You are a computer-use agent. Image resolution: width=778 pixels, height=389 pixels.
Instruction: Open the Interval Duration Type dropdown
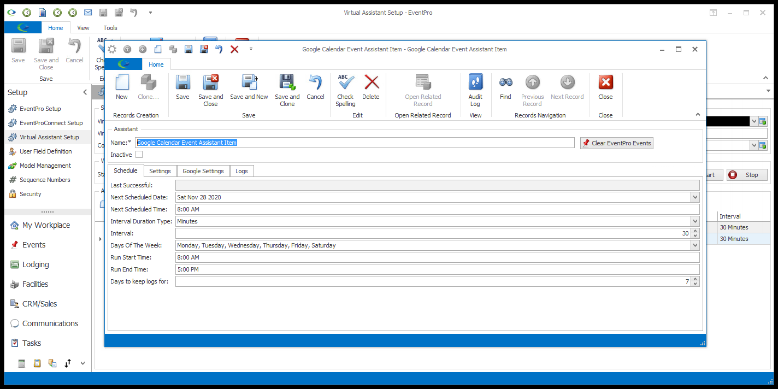[x=695, y=221]
